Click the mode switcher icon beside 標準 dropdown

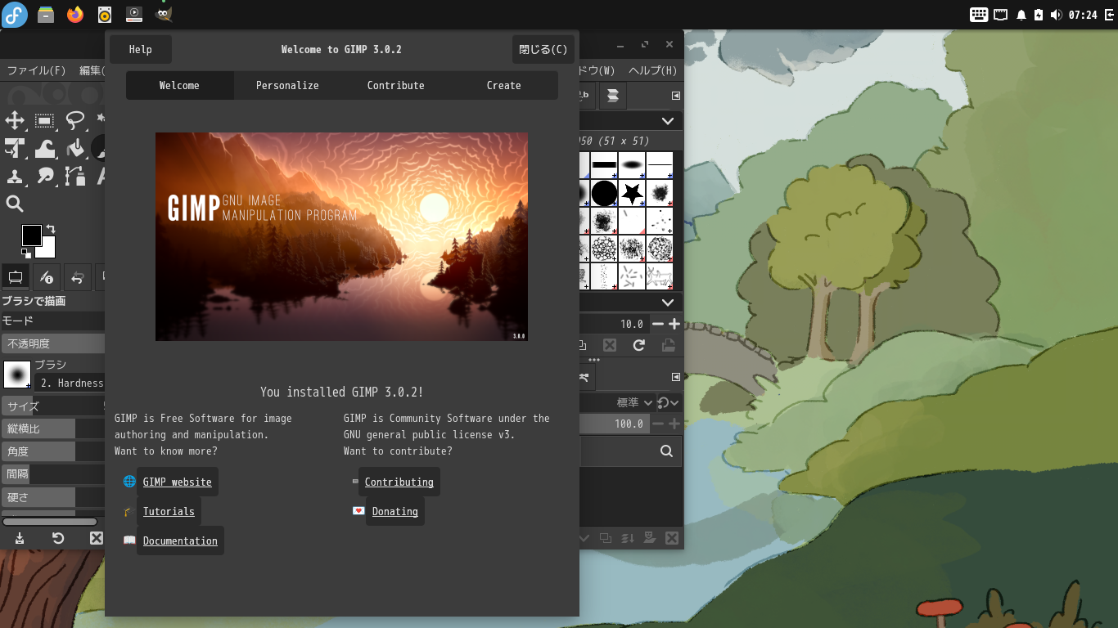[x=668, y=402]
